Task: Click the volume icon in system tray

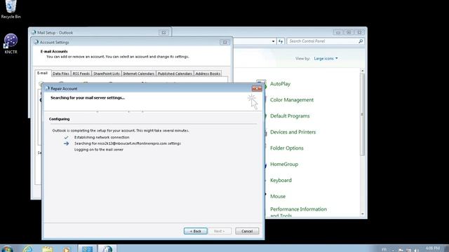Action: [416, 250]
